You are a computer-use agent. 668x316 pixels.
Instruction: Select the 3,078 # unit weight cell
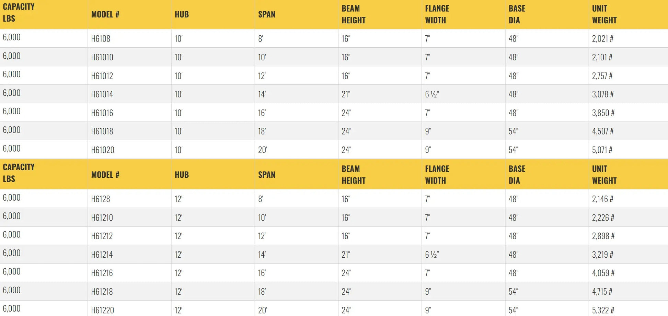pos(602,94)
